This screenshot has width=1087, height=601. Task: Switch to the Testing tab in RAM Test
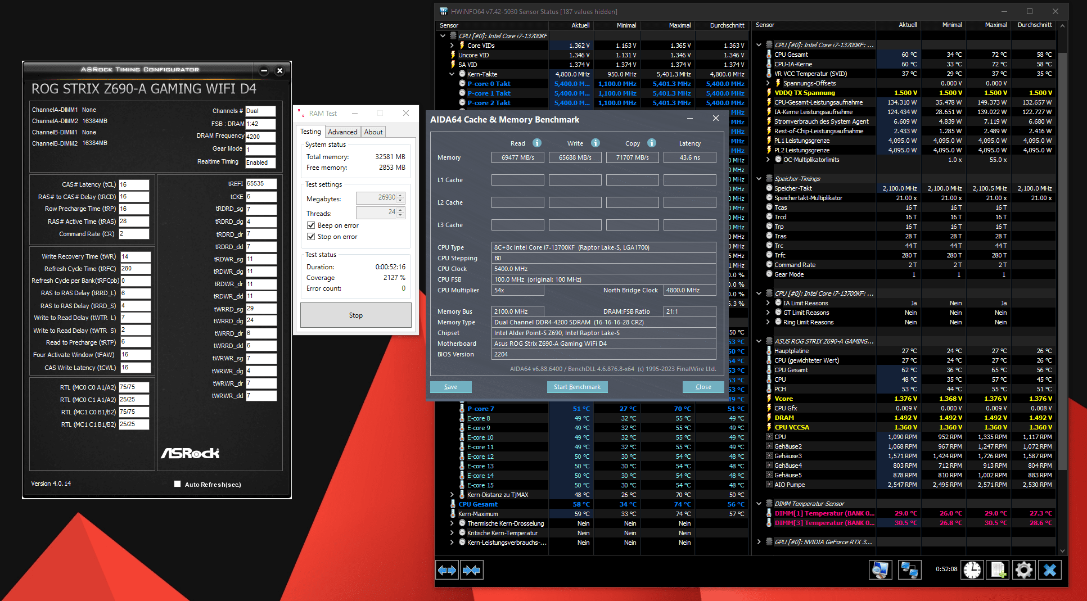point(310,132)
